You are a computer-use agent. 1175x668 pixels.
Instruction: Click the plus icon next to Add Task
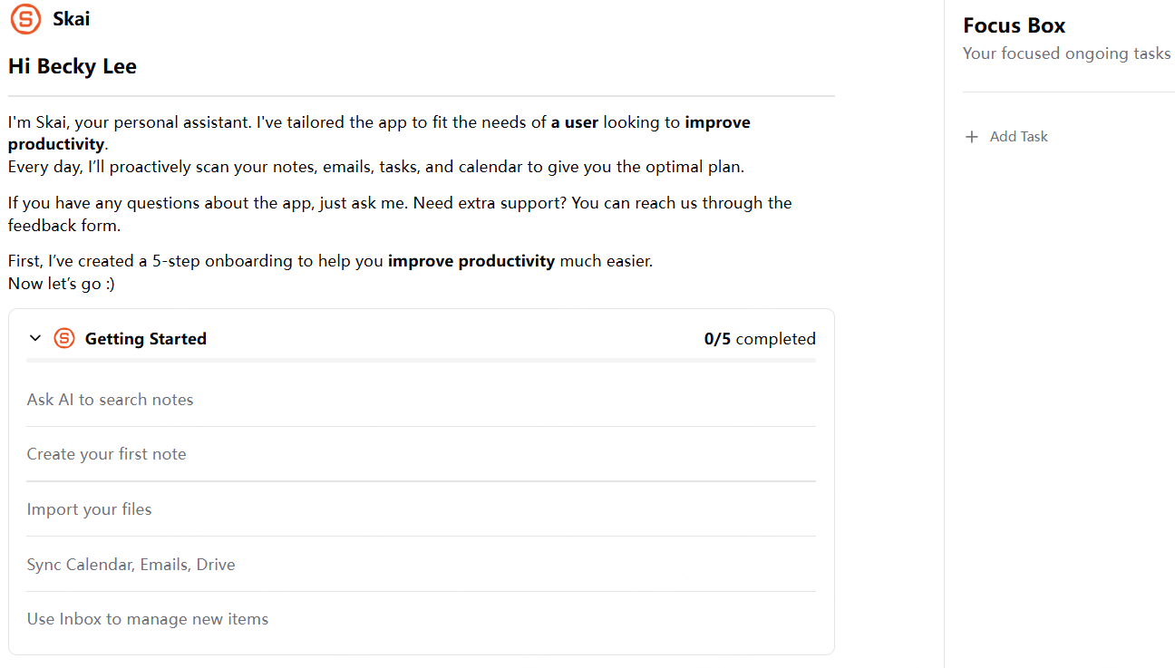(x=972, y=137)
